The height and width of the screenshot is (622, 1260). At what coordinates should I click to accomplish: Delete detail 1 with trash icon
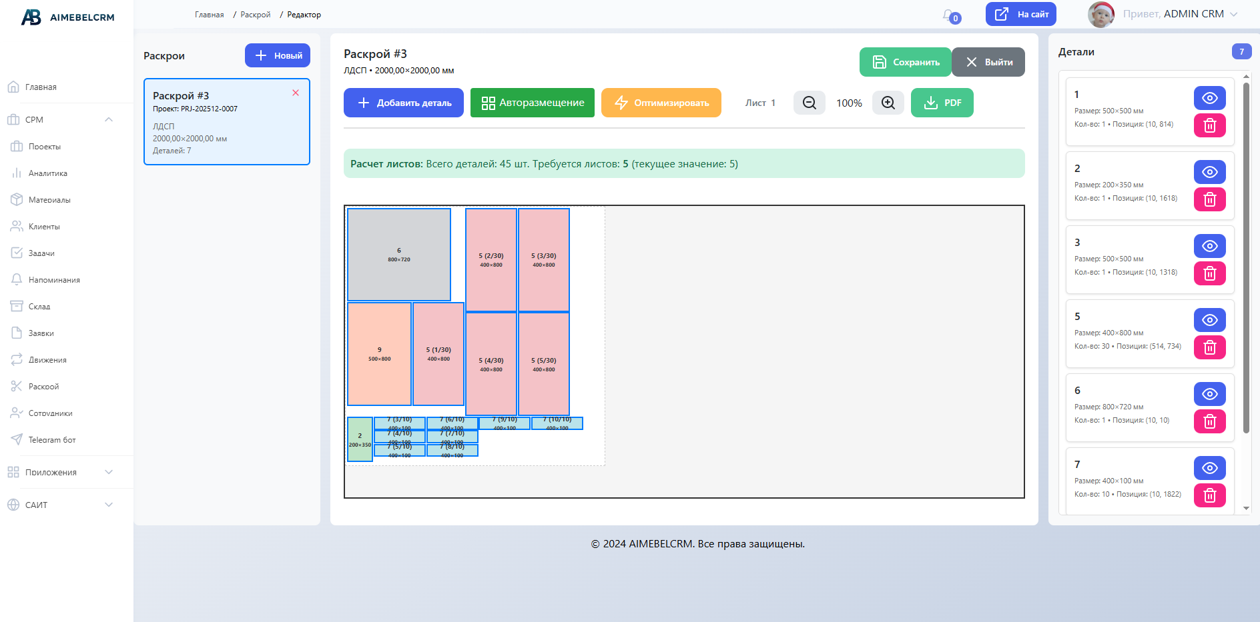1209,125
